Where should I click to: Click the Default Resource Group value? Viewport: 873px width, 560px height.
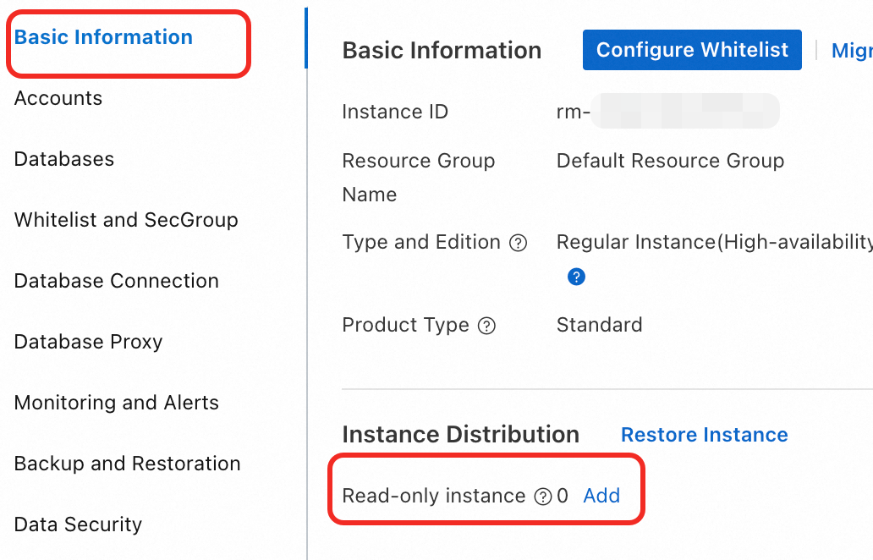click(670, 161)
